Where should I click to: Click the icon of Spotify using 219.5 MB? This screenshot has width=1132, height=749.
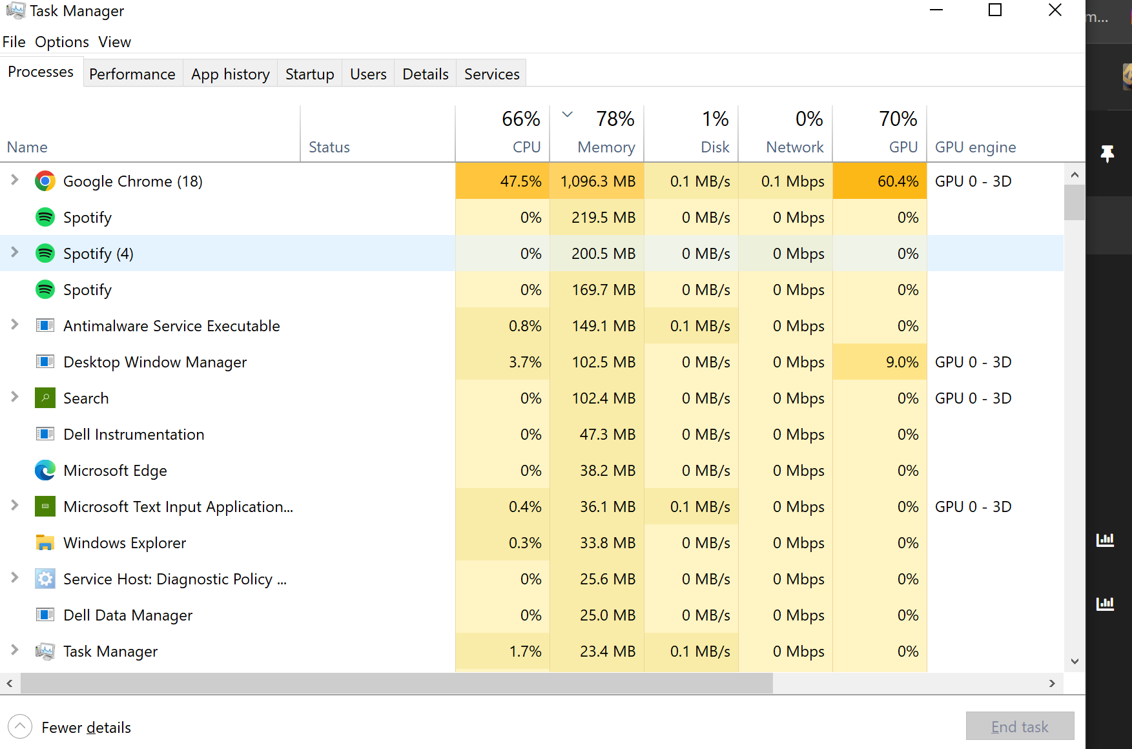(x=45, y=218)
